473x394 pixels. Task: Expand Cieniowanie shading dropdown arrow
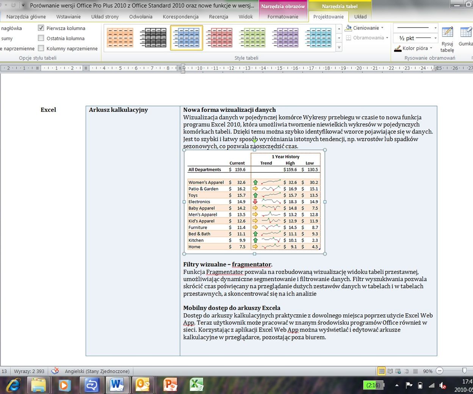[x=382, y=28]
